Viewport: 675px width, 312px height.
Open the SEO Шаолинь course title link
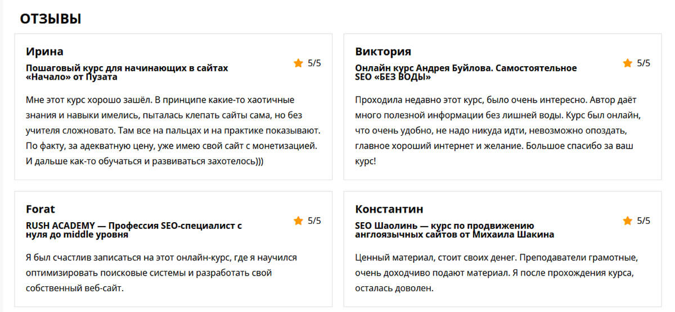(454, 230)
